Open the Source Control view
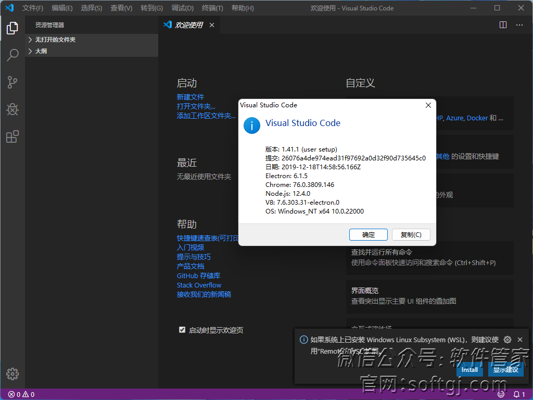 [x=12, y=82]
